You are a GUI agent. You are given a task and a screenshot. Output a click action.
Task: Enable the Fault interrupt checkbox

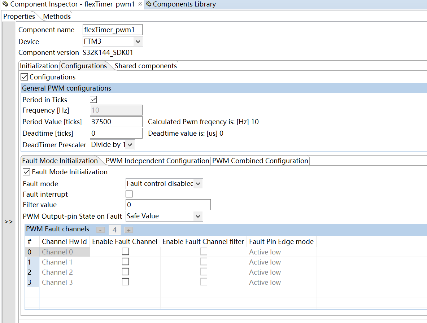[x=129, y=194]
